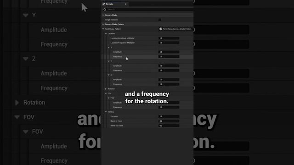The image size is (294, 165).
Task: Click the Location Frequency Multiplier value field
Action: [x=169, y=43]
